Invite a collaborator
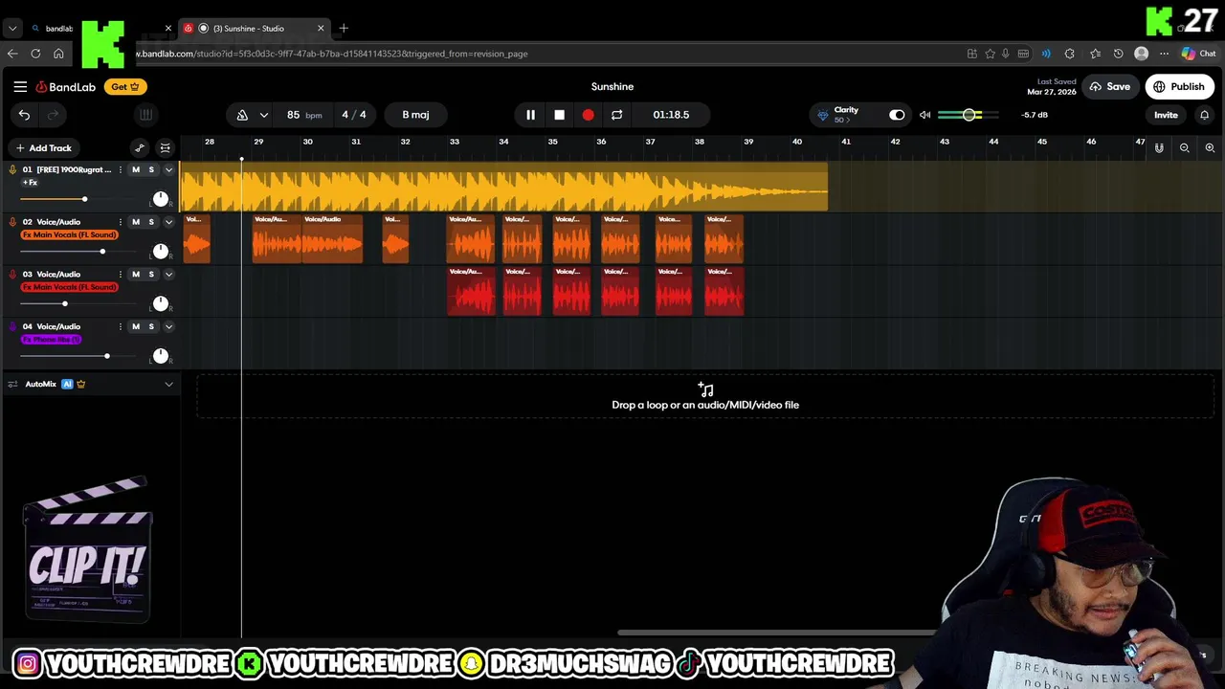 pos(1166,115)
